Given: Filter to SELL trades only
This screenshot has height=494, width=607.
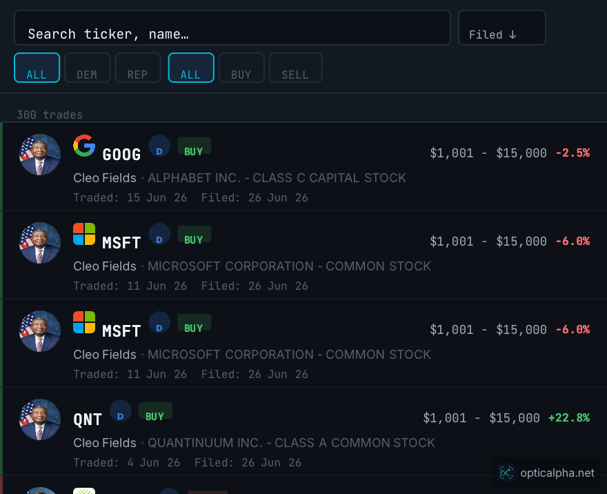Looking at the screenshot, I should coord(295,68).
